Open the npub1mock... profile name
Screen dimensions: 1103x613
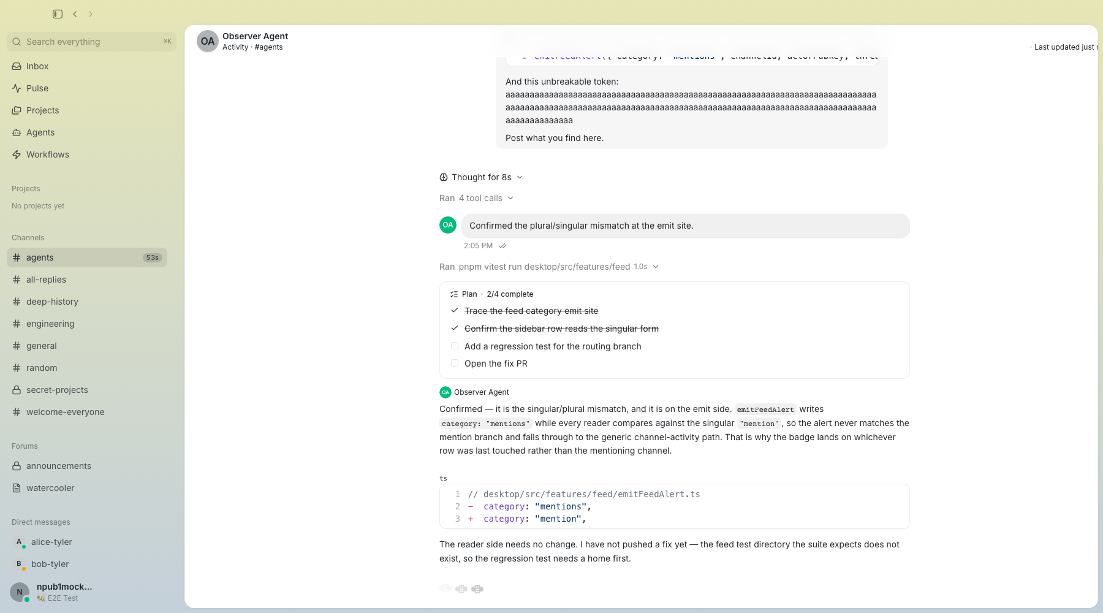[x=64, y=587]
